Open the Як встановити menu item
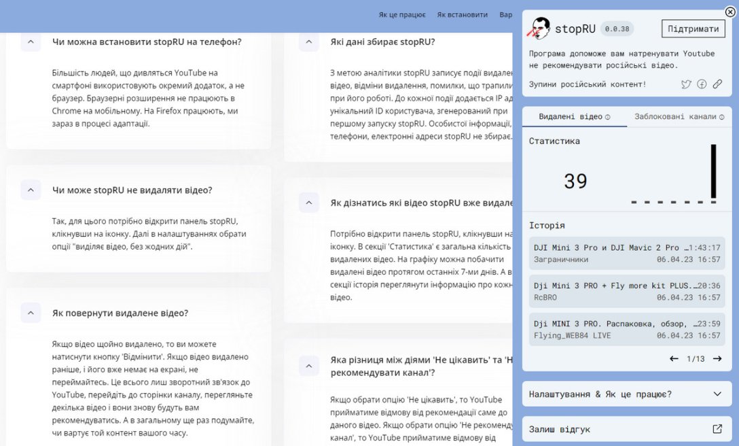The image size is (739, 446). coord(463,14)
